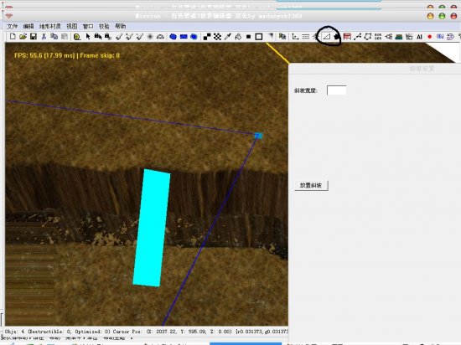The height and width of the screenshot is (345, 461).
Task: Select the hollow square outline tool
Action: (x=259, y=36)
